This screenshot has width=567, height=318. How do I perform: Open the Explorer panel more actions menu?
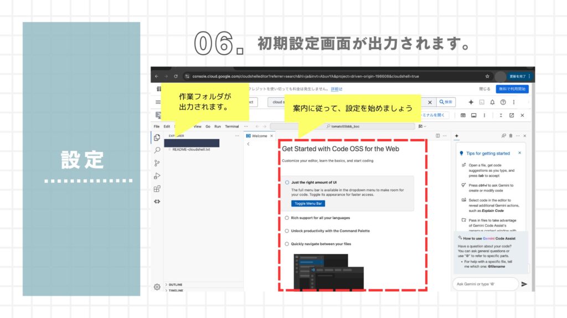pyautogui.click(x=237, y=136)
